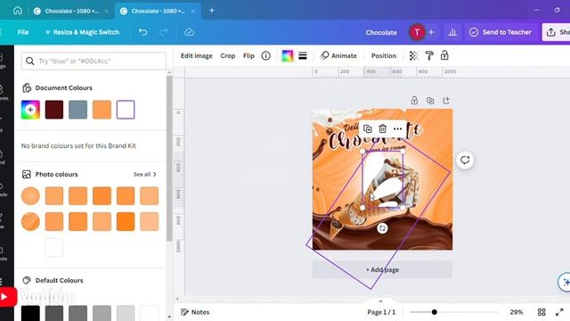
Task: Click rotate handle below selected image
Action: (x=382, y=228)
